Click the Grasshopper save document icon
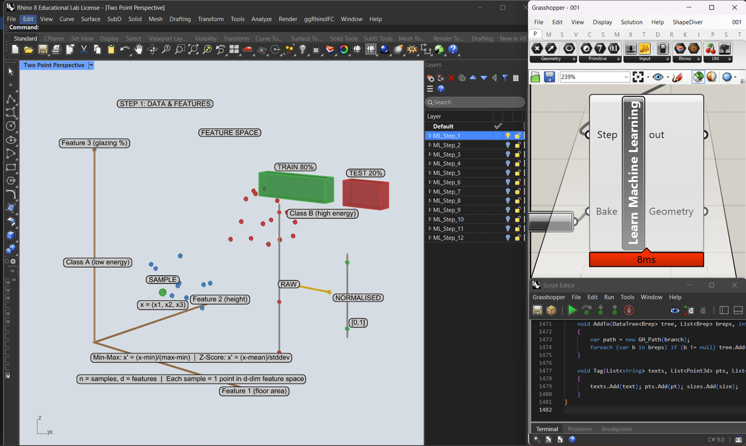Screen dimensions: 746x446 tap(549, 77)
